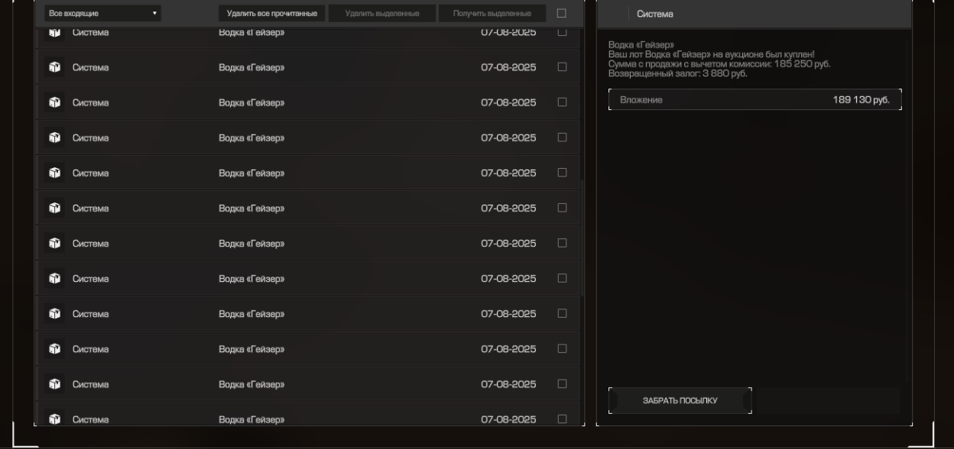Click package icon in third row from bottom
This screenshot has height=449, width=954.
coord(54,349)
